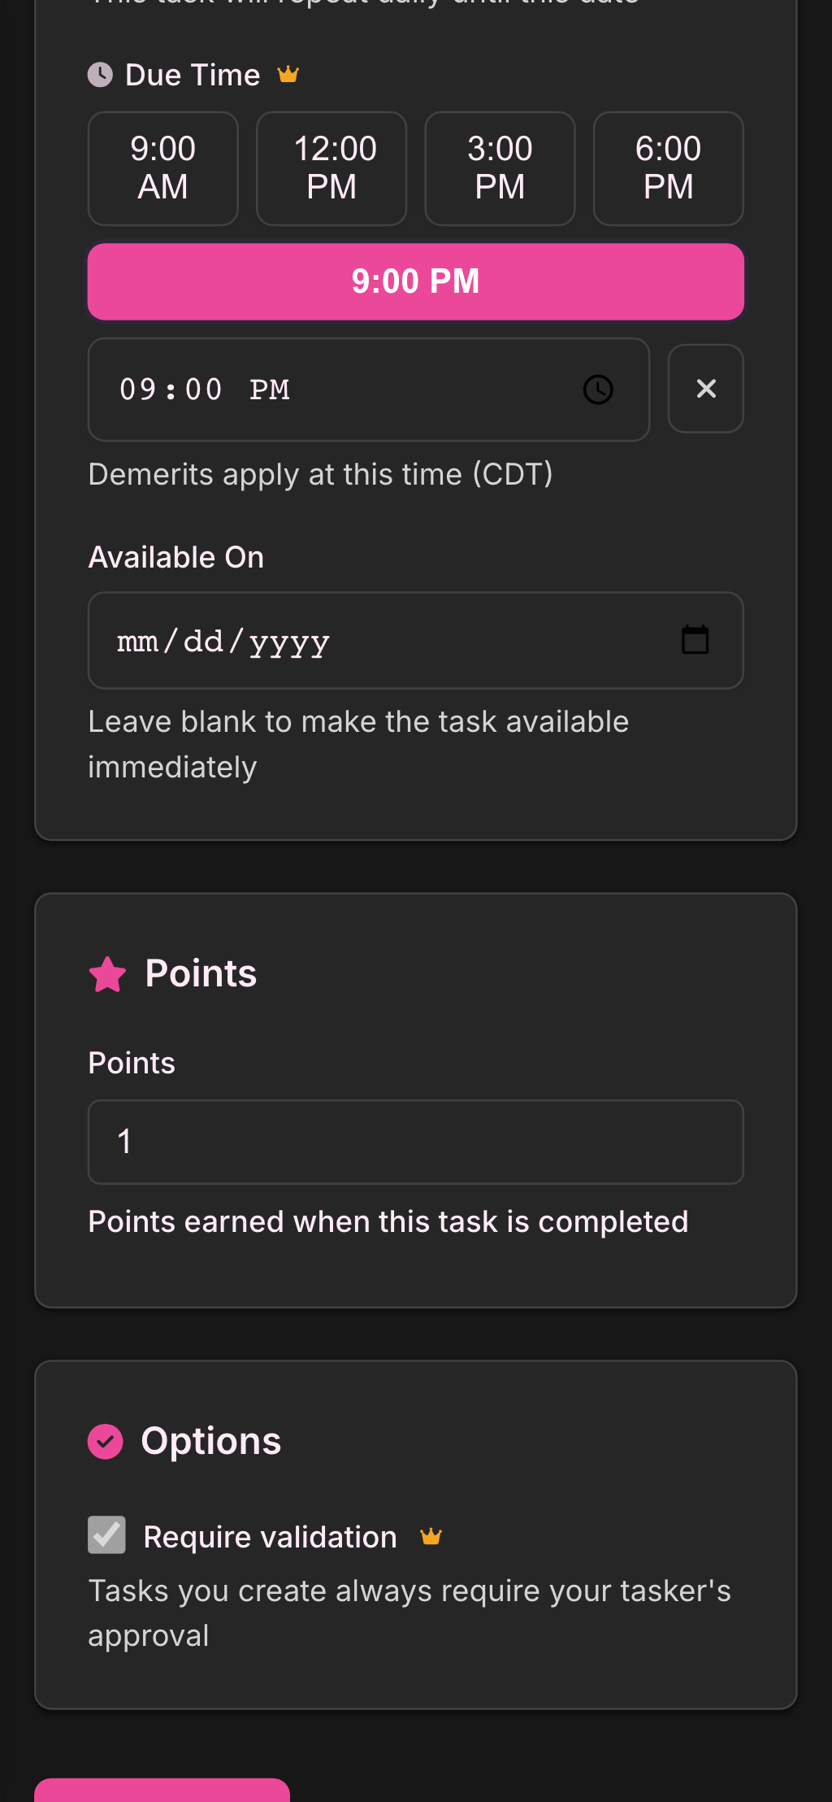The height and width of the screenshot is (1802, 832).
Task: Select the 3:00 PM preset time
Action: point(499,168)
